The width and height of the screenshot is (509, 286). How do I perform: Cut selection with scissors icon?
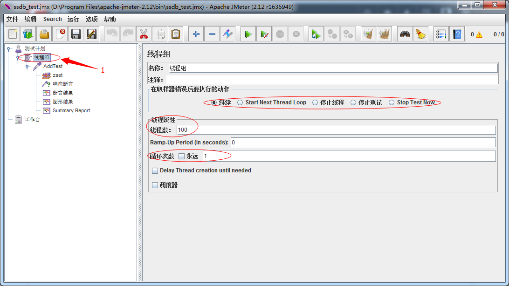tap(144, 34)
